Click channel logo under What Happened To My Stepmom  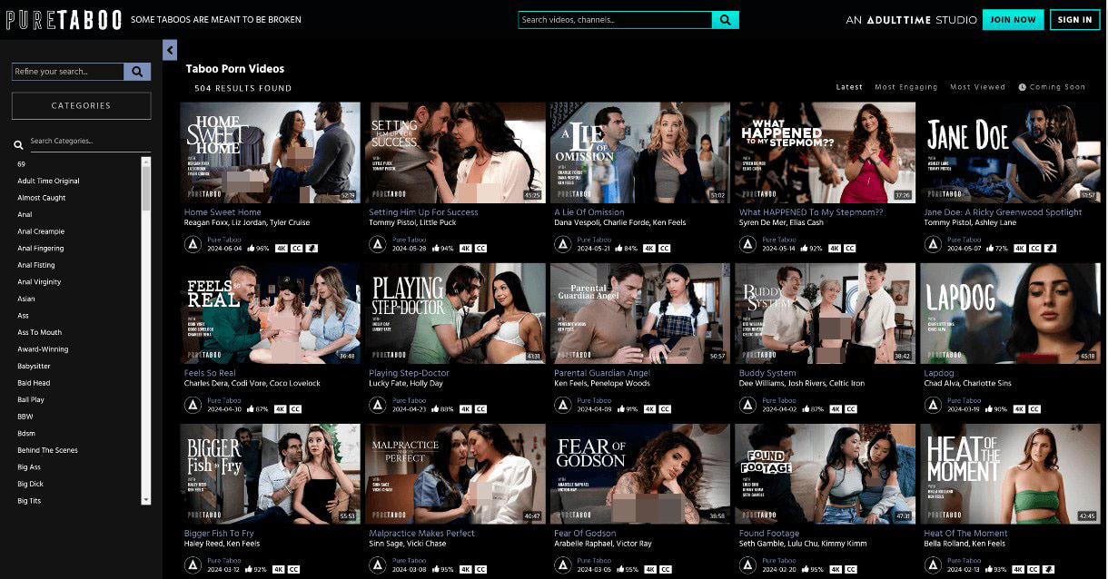747,244
